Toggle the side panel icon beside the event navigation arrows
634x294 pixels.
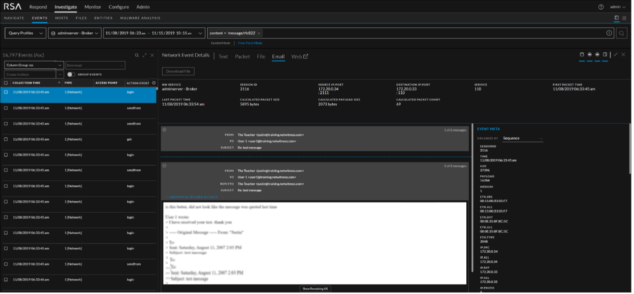point(605,54)
